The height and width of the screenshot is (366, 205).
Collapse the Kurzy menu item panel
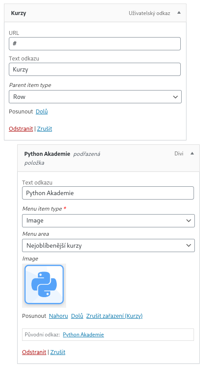pos(179,13)
